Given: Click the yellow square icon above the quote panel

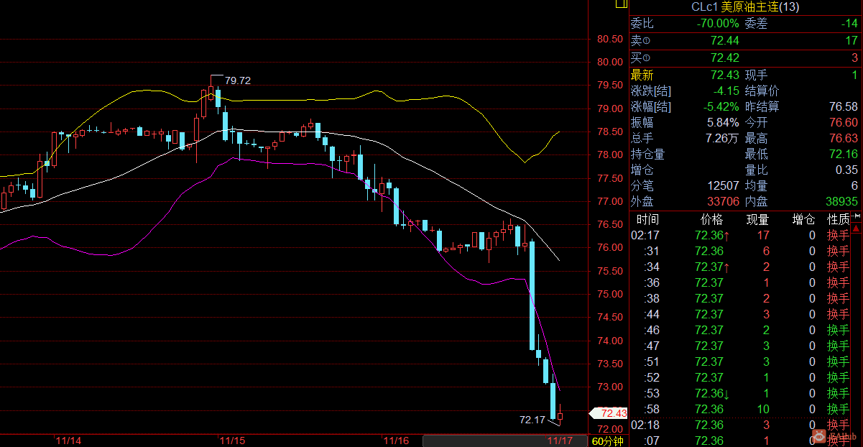Looking at the screenshot, I should [621, 4].
